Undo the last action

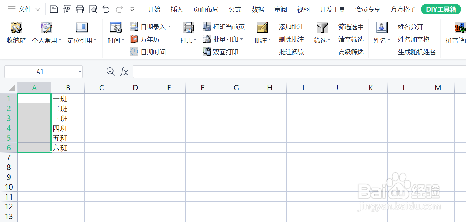click(106, 9)
